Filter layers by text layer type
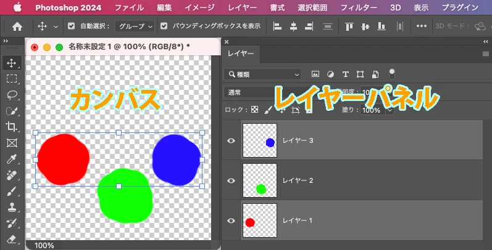The height and width of the screenshot is (250, 492). pos(346,74)
